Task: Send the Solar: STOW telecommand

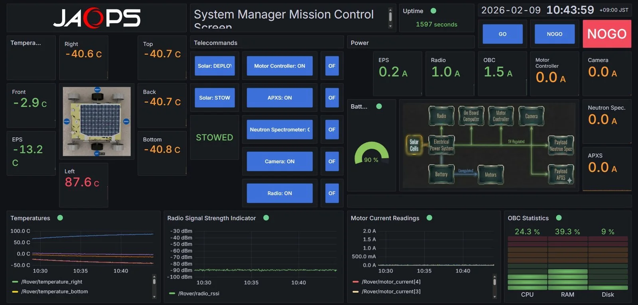Action: [x=215, y=98]
